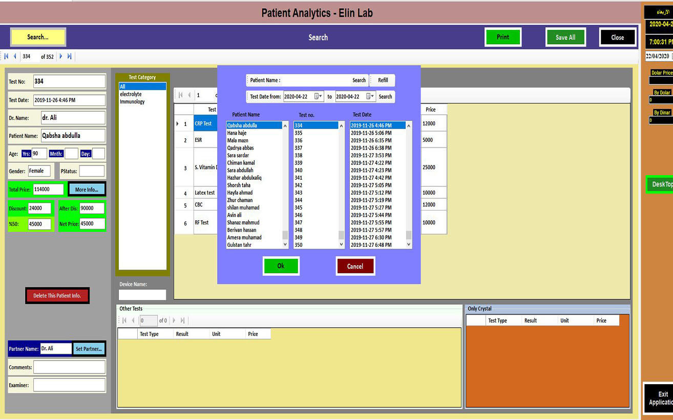This screenshot has height=420, width=673.
Task: Click the Refill button
Action: tap(383, 80)
